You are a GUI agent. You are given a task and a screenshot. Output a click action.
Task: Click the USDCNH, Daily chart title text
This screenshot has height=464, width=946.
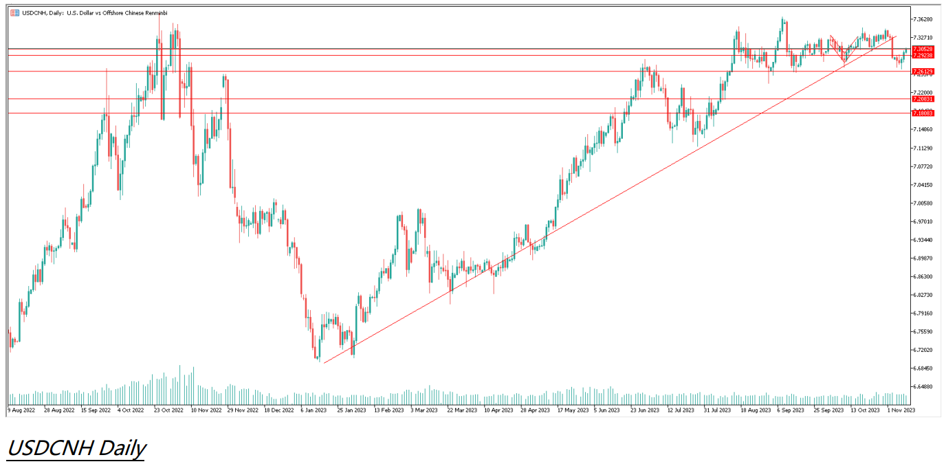[x=94, y=13]
